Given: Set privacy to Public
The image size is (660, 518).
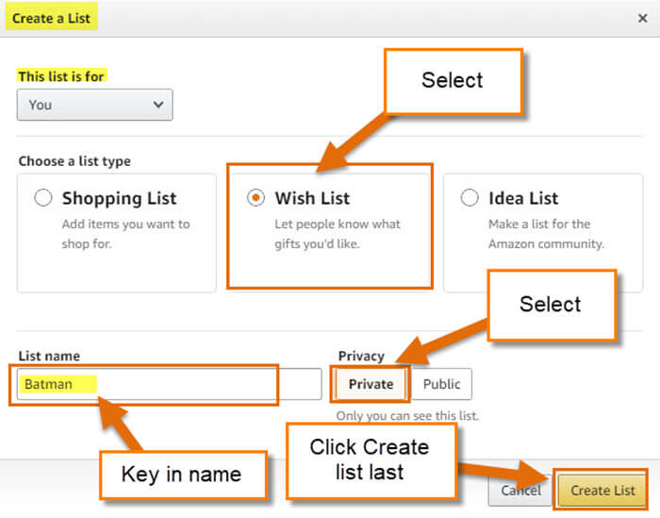Looking at the screenshot, I should (x=441, y=384).
